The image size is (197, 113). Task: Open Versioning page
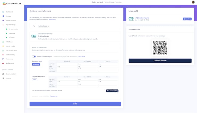[x=9, y=59]
